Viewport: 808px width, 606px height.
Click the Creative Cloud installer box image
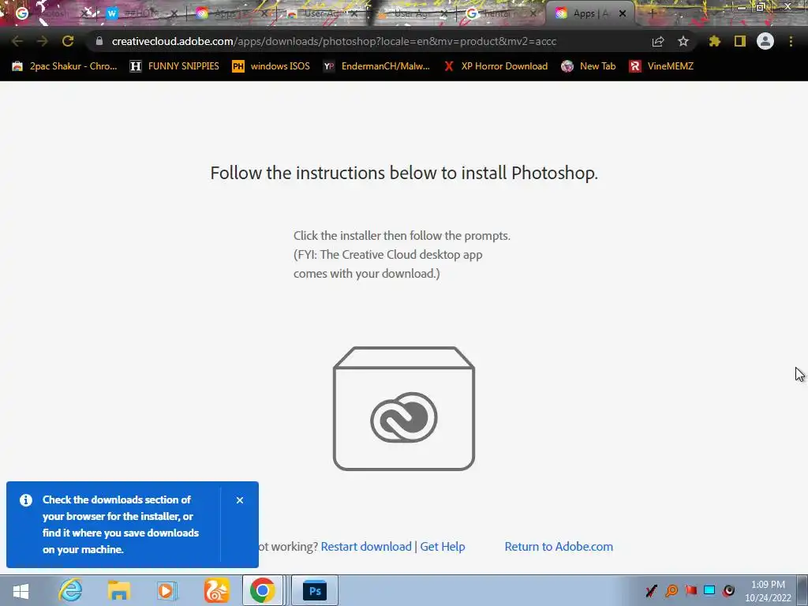pyautogui.click(x=404, y=409)
